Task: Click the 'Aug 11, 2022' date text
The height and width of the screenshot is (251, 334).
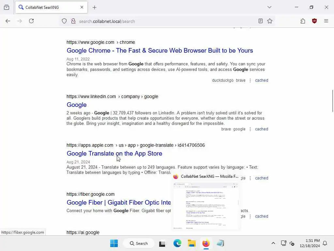Action: [78, 59]
